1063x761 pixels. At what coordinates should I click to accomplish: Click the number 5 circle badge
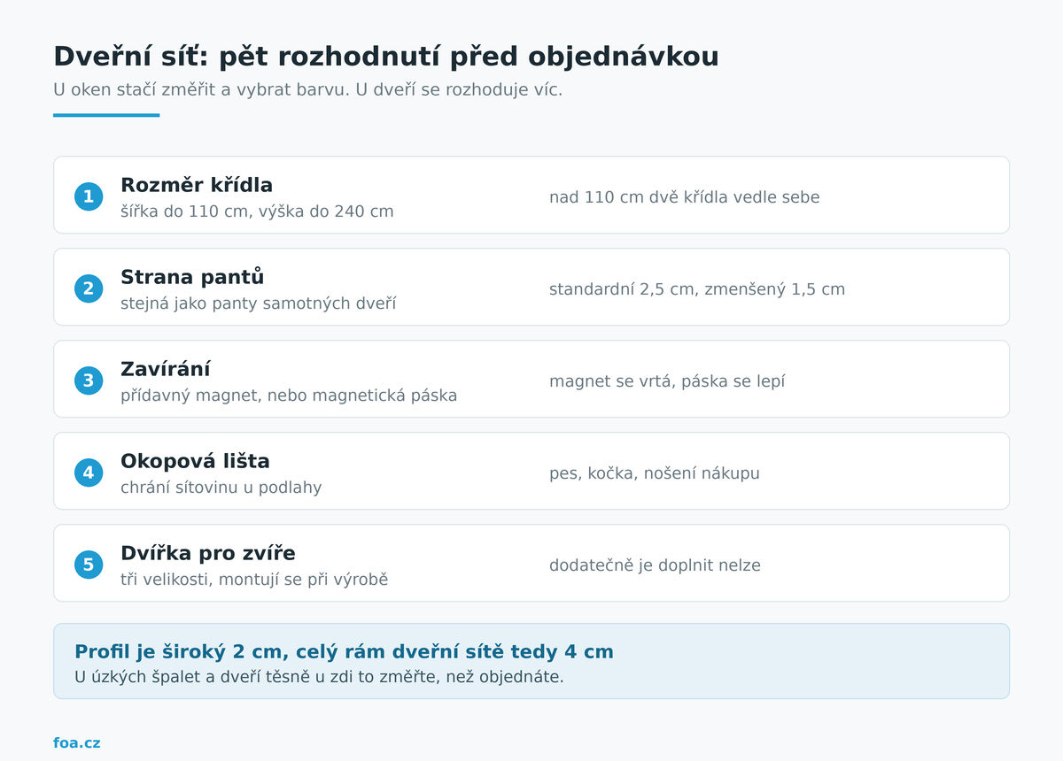click(89, 565)
